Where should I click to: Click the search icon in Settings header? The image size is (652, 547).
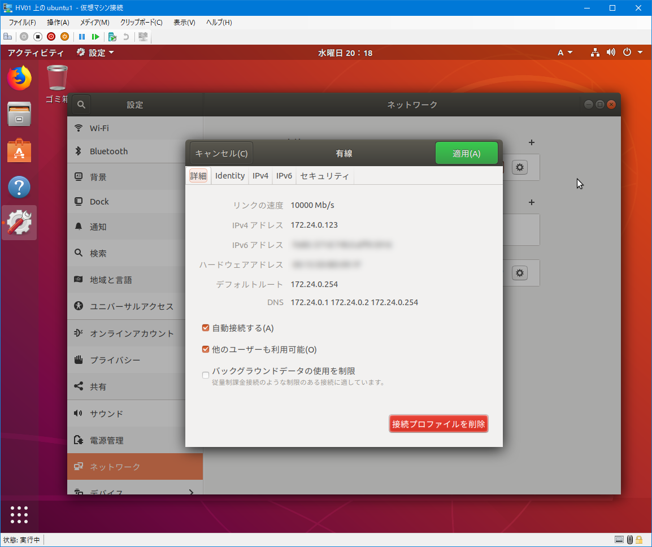81,105
